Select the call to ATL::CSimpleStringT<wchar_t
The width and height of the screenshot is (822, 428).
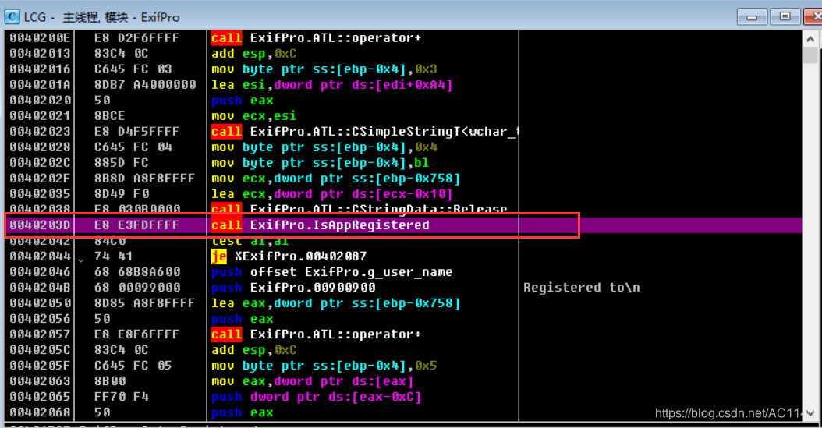[x=364, y=132]
